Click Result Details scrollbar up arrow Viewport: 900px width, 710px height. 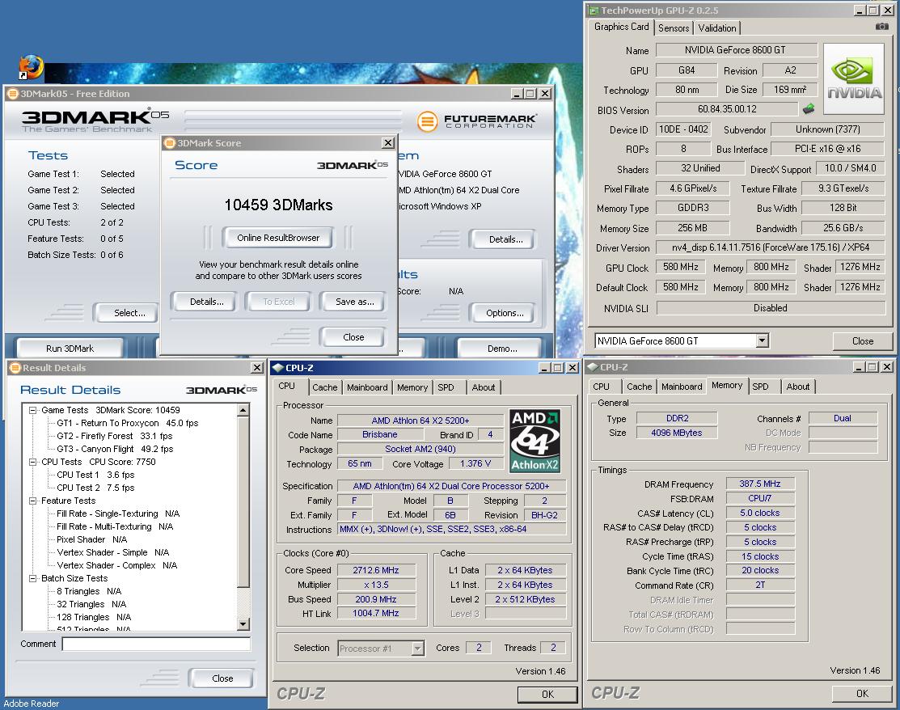point(243,410)
